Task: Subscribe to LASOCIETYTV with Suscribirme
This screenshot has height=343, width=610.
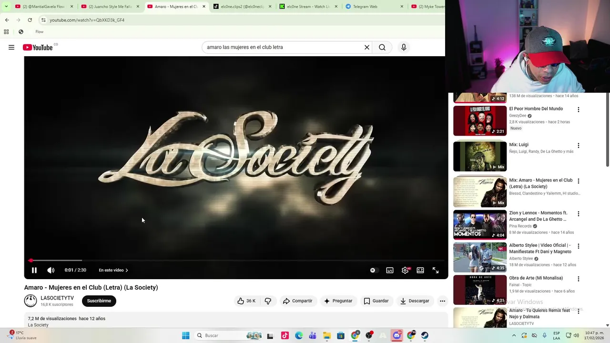Action: tap(99, 301)
